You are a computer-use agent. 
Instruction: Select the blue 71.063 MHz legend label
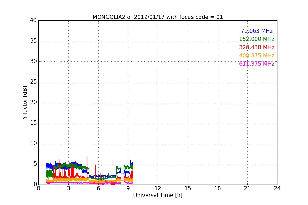[257, 31]
